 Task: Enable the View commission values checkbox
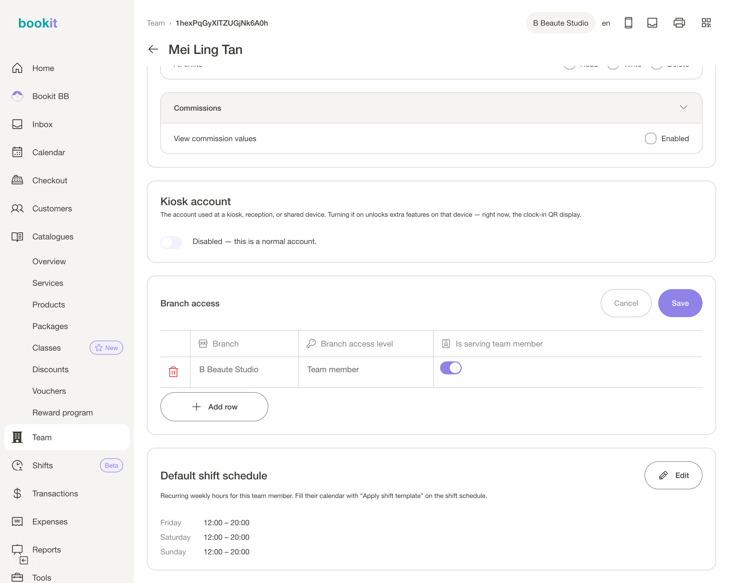pyautogui.click(x=650, y=138)
